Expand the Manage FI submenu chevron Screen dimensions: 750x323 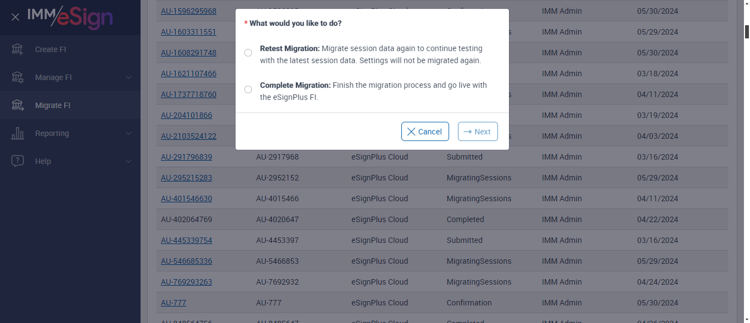click(x=128, y=77)
